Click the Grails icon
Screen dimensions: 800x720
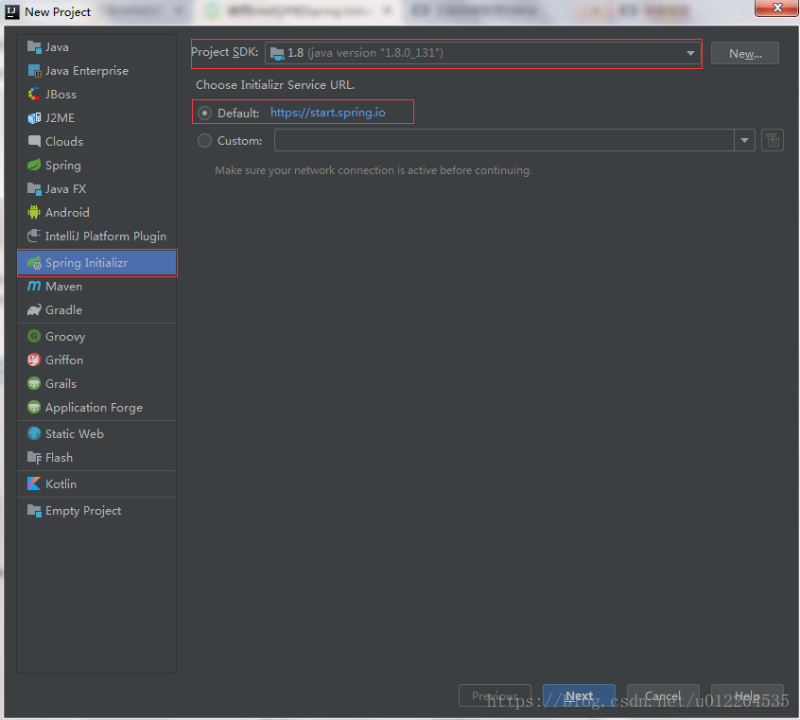pos(34,383)
